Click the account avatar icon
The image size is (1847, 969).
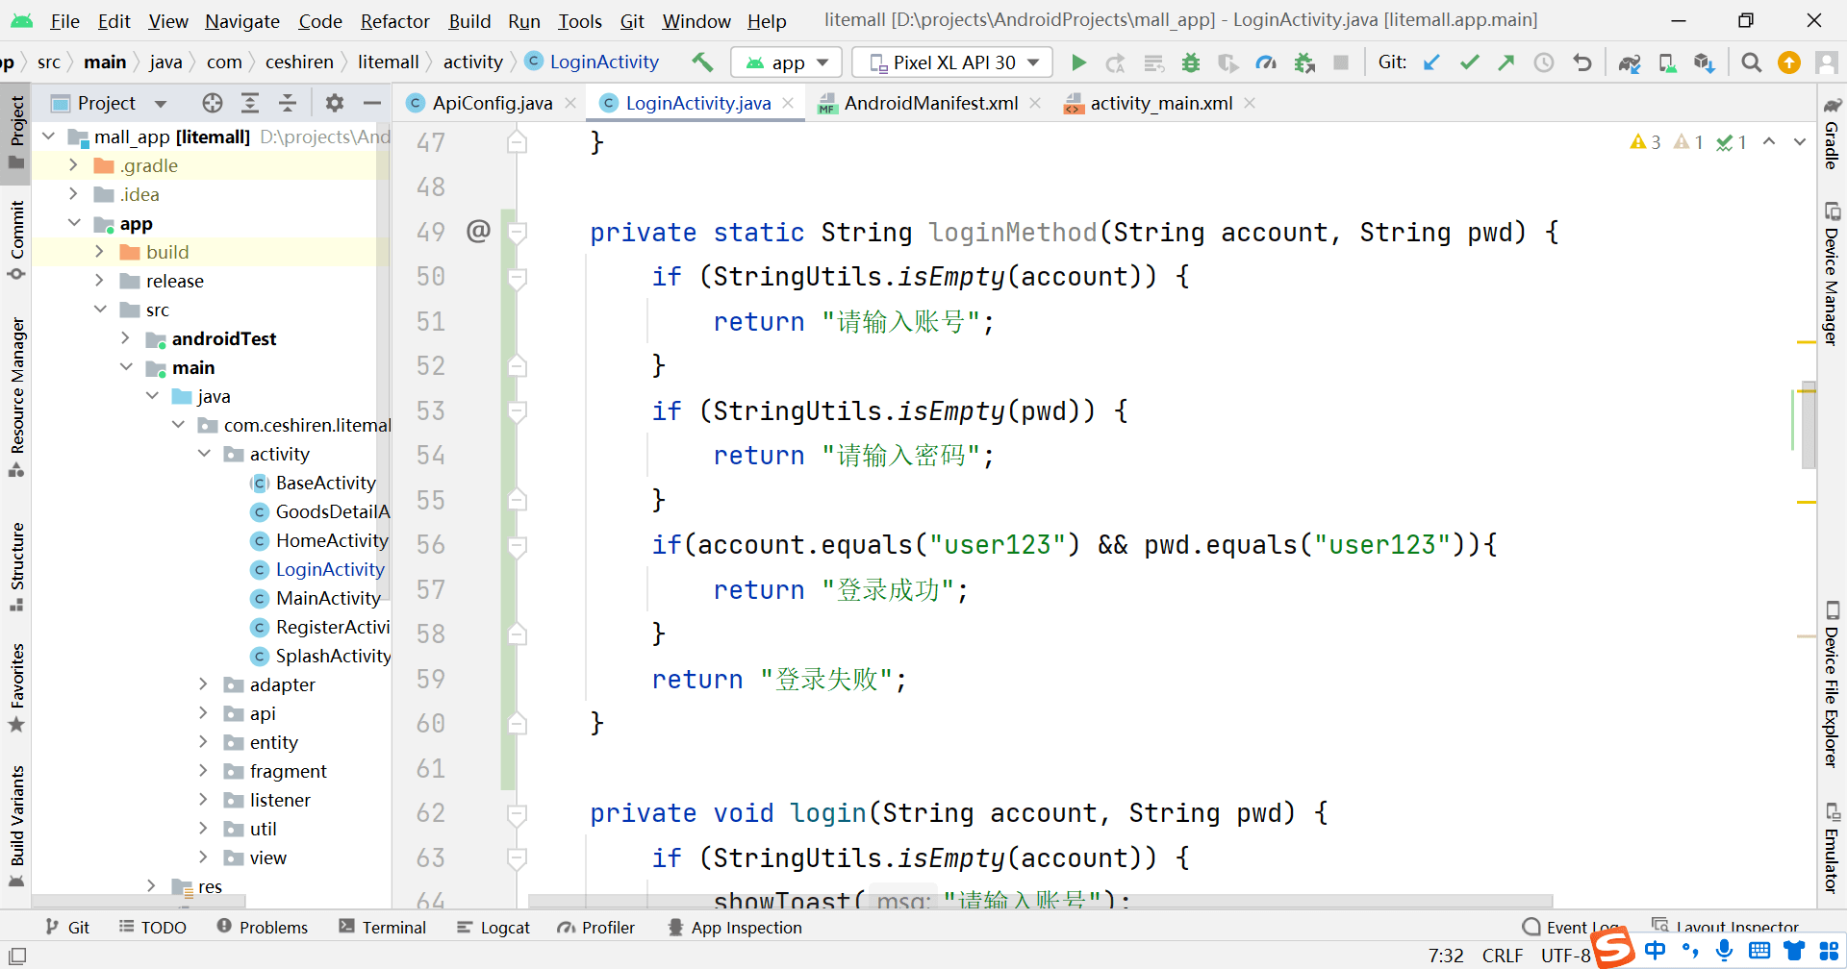click(1826, 62)
